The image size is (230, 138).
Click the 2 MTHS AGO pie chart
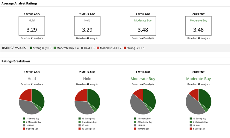87,102
